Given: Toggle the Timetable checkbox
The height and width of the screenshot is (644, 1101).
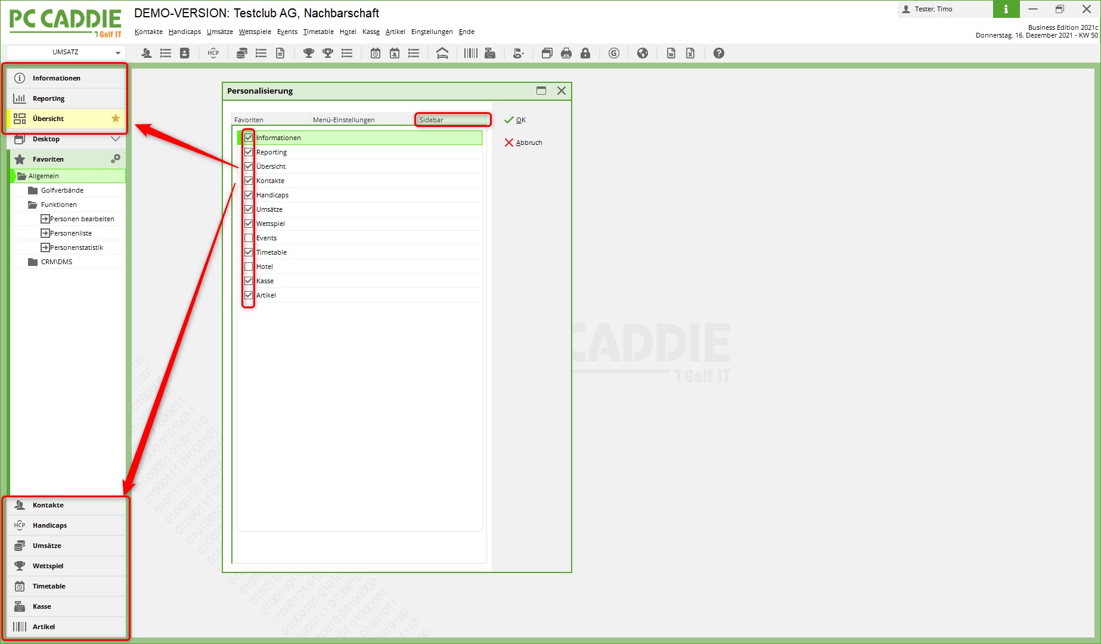Looking at the screenshot, I should [249, 252].
